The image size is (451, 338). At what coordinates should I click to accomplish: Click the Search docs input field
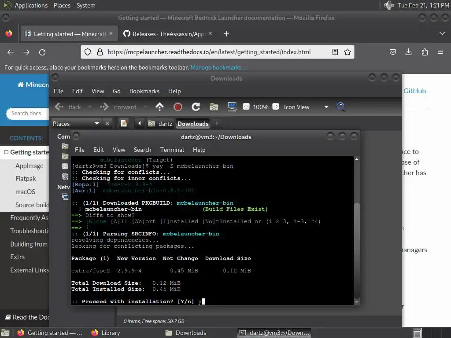click(27, 113)
